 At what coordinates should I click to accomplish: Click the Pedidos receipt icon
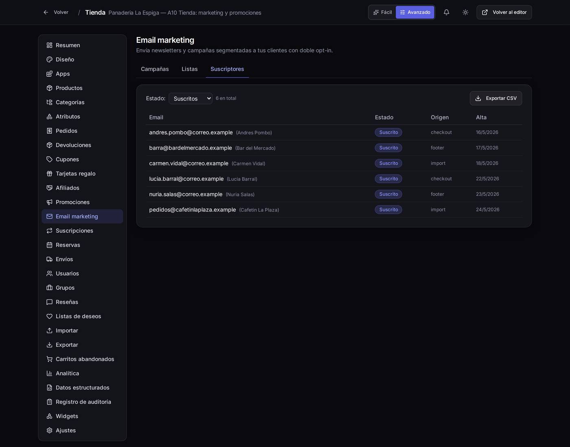49,131
